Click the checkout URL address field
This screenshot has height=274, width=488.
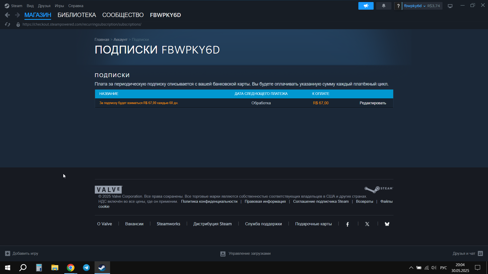point(82,24)
